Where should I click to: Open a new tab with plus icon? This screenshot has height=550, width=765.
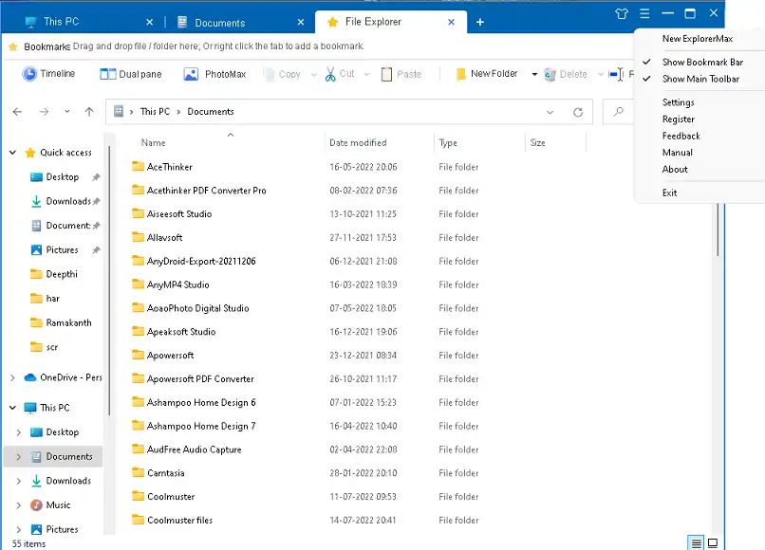(x=480, y=22)
